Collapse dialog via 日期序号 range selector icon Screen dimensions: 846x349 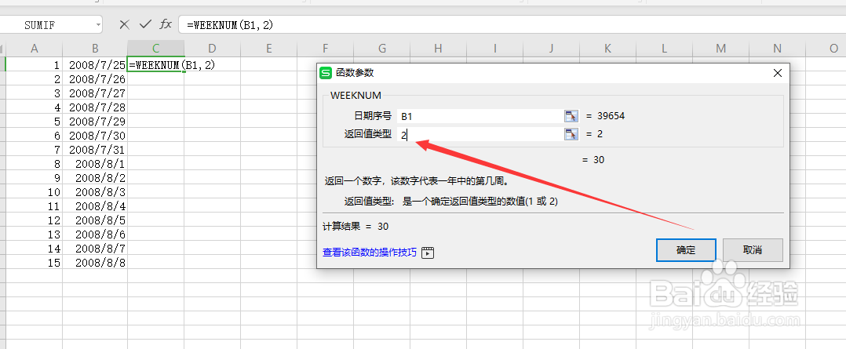[x=571, y=116]
